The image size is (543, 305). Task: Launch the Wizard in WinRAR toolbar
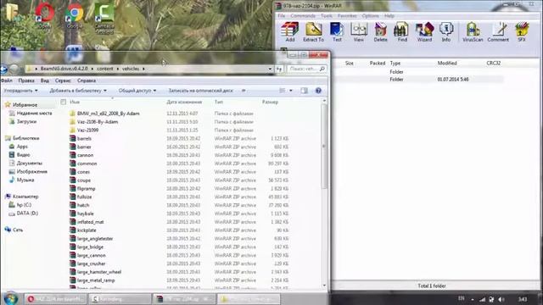point(424,31)
